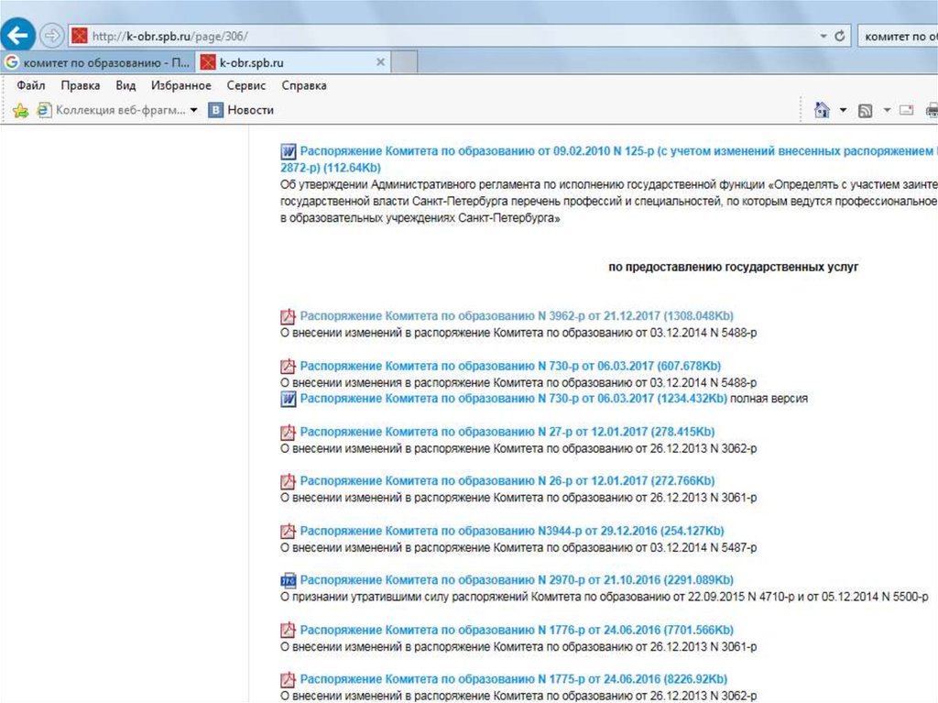Click PDF icon for N 3962-р

[289, 316]
